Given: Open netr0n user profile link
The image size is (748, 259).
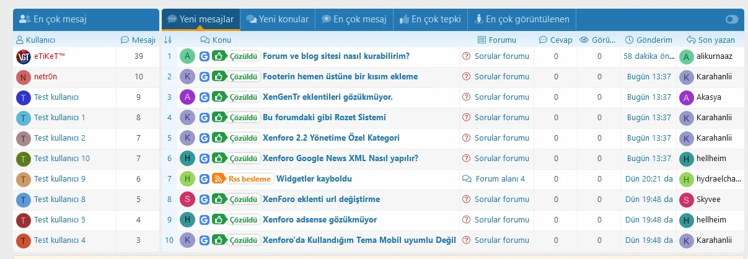Looking at the screenshot, I should (x=45, y=77).
